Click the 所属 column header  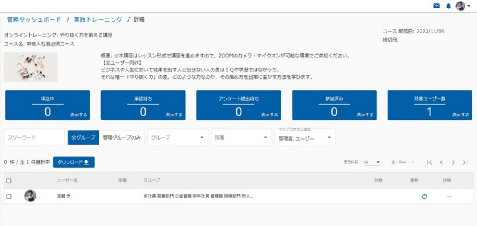pyautogui.click(x=122, y=180)
